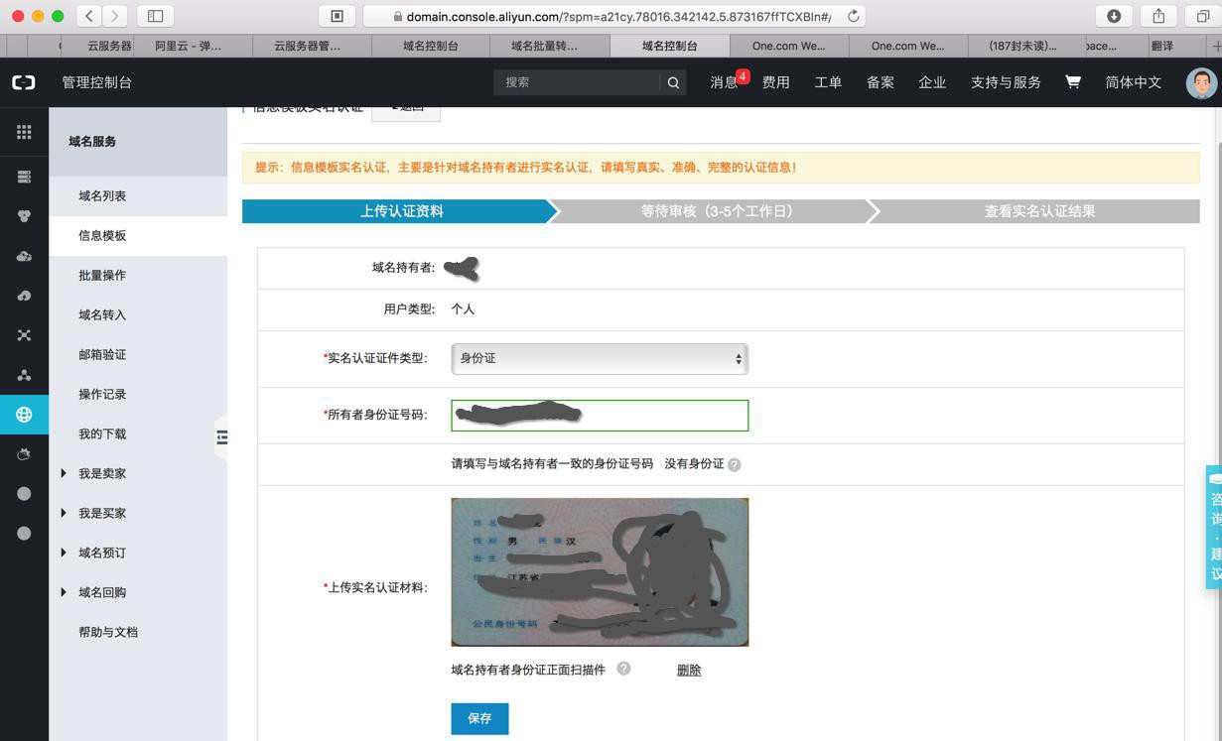Open 邮箱验证 in the sidebar

pyautogui.click(x=138, y=354)
